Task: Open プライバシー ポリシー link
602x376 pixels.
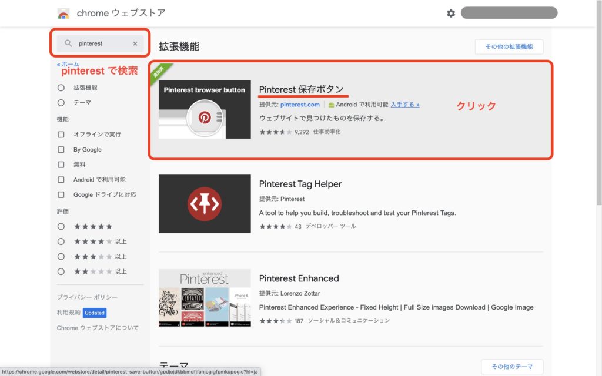Action: [87, 297]
